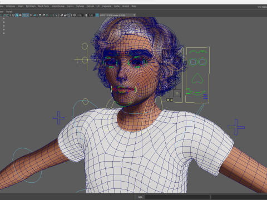Screen dimensions: 267x200
Task: Select blue plus control near left shoulder
Action: (x=58, y=118)
